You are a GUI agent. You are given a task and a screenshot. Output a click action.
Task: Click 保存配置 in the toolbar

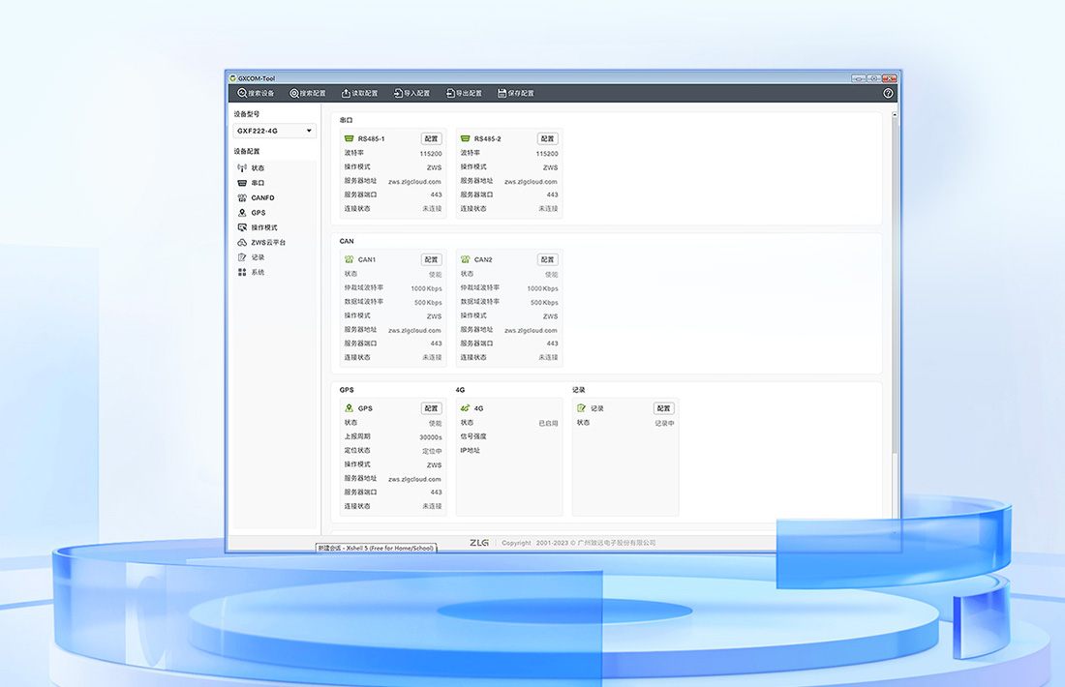pos(516,94)
